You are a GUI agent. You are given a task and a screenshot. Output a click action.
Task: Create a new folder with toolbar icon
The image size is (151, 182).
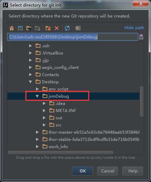tap(48, 28)
